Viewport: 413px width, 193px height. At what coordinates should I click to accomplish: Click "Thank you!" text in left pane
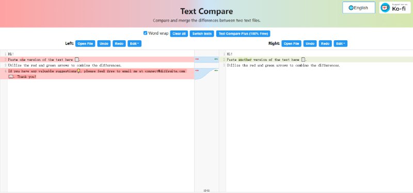click(x=27, y=76)
